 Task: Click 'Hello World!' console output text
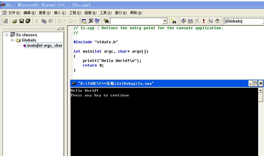[85, 91]
